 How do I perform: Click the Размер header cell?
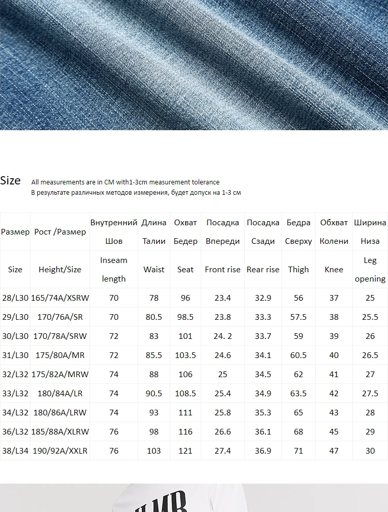[x=15, y=232]
